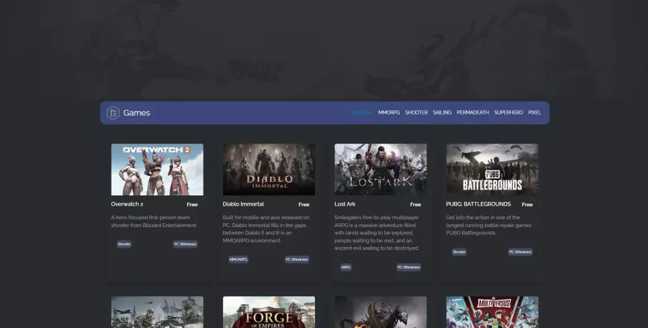This screenshot has width=648, height=328.
Task: Click the Overwatch 2 description text
Action: pyautogui.click(x=154, y=221)
